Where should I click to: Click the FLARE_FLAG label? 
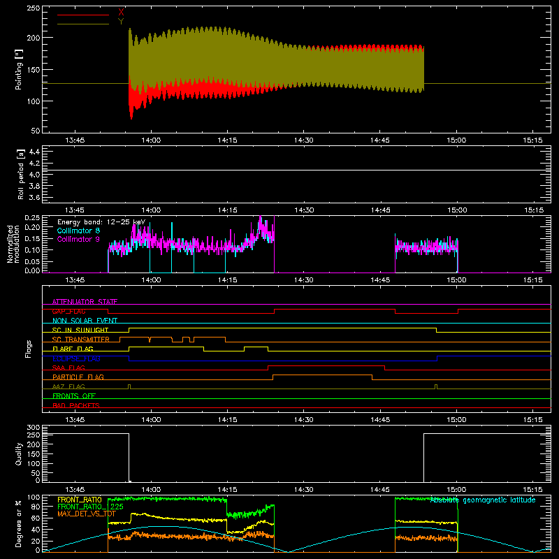point(73,349)
